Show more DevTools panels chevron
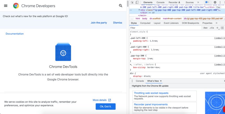Viewport: 225px width, 114px height. 198,2
